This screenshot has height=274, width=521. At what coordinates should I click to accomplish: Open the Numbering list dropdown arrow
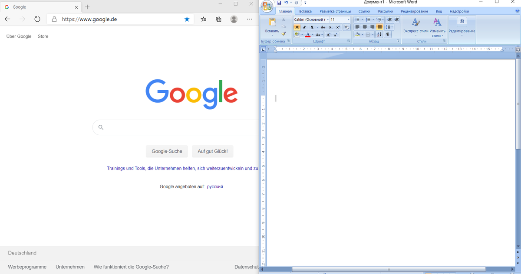[373, 20]
